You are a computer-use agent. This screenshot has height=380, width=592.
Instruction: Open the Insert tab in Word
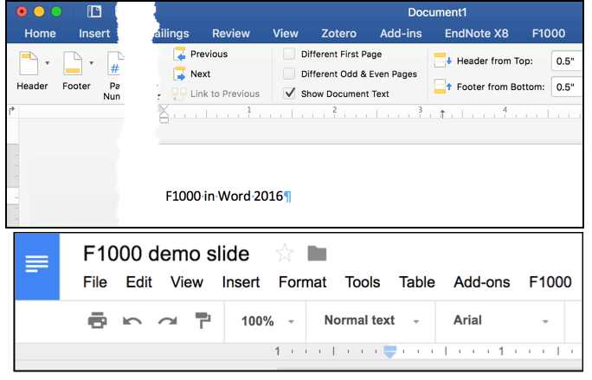point(94,34)
